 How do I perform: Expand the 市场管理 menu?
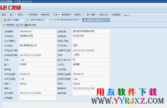[33, 15]
